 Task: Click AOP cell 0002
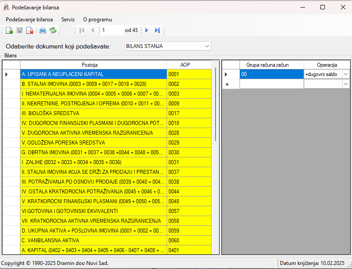(189, 84)
